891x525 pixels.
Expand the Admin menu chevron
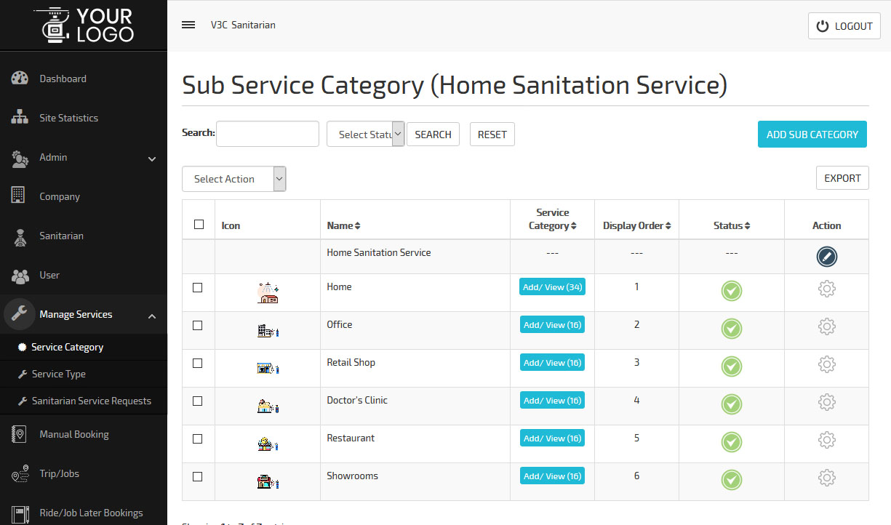coord(152,159)
